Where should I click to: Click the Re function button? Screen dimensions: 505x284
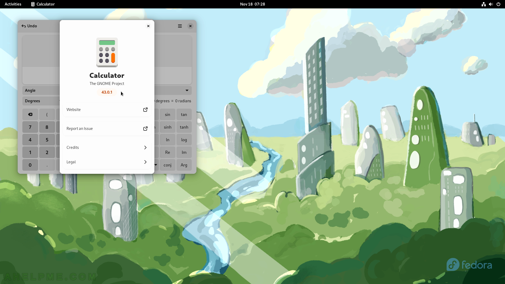[168, 153]
